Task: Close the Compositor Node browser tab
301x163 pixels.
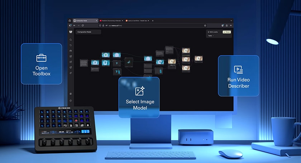Action: tap(96, 21)
